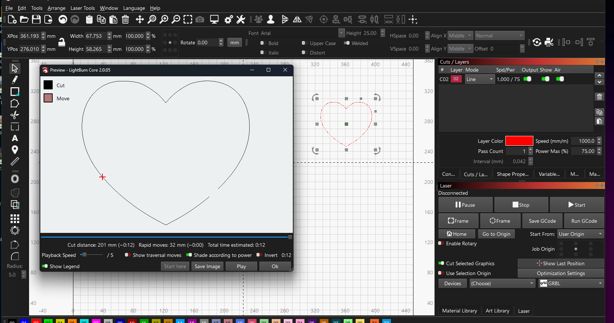Click the Save Image button
This screenshot has width=614, height=323.
tap(207, 266)
